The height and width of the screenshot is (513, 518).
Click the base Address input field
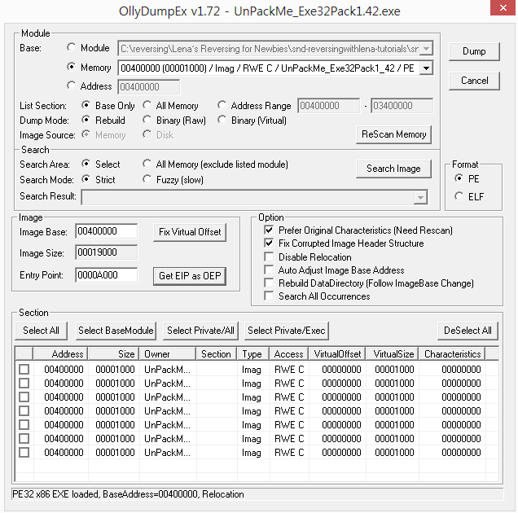[x=149, y=87]
